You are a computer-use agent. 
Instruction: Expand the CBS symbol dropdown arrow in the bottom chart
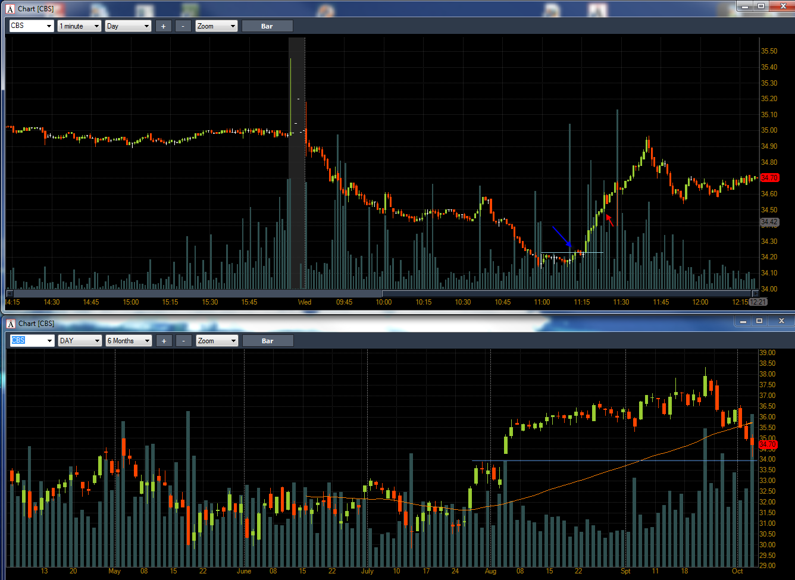click(x=49, y=341)
